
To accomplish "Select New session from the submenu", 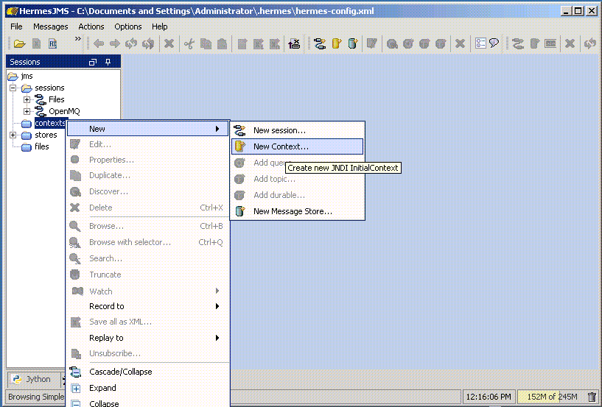I will pos(279,130).
